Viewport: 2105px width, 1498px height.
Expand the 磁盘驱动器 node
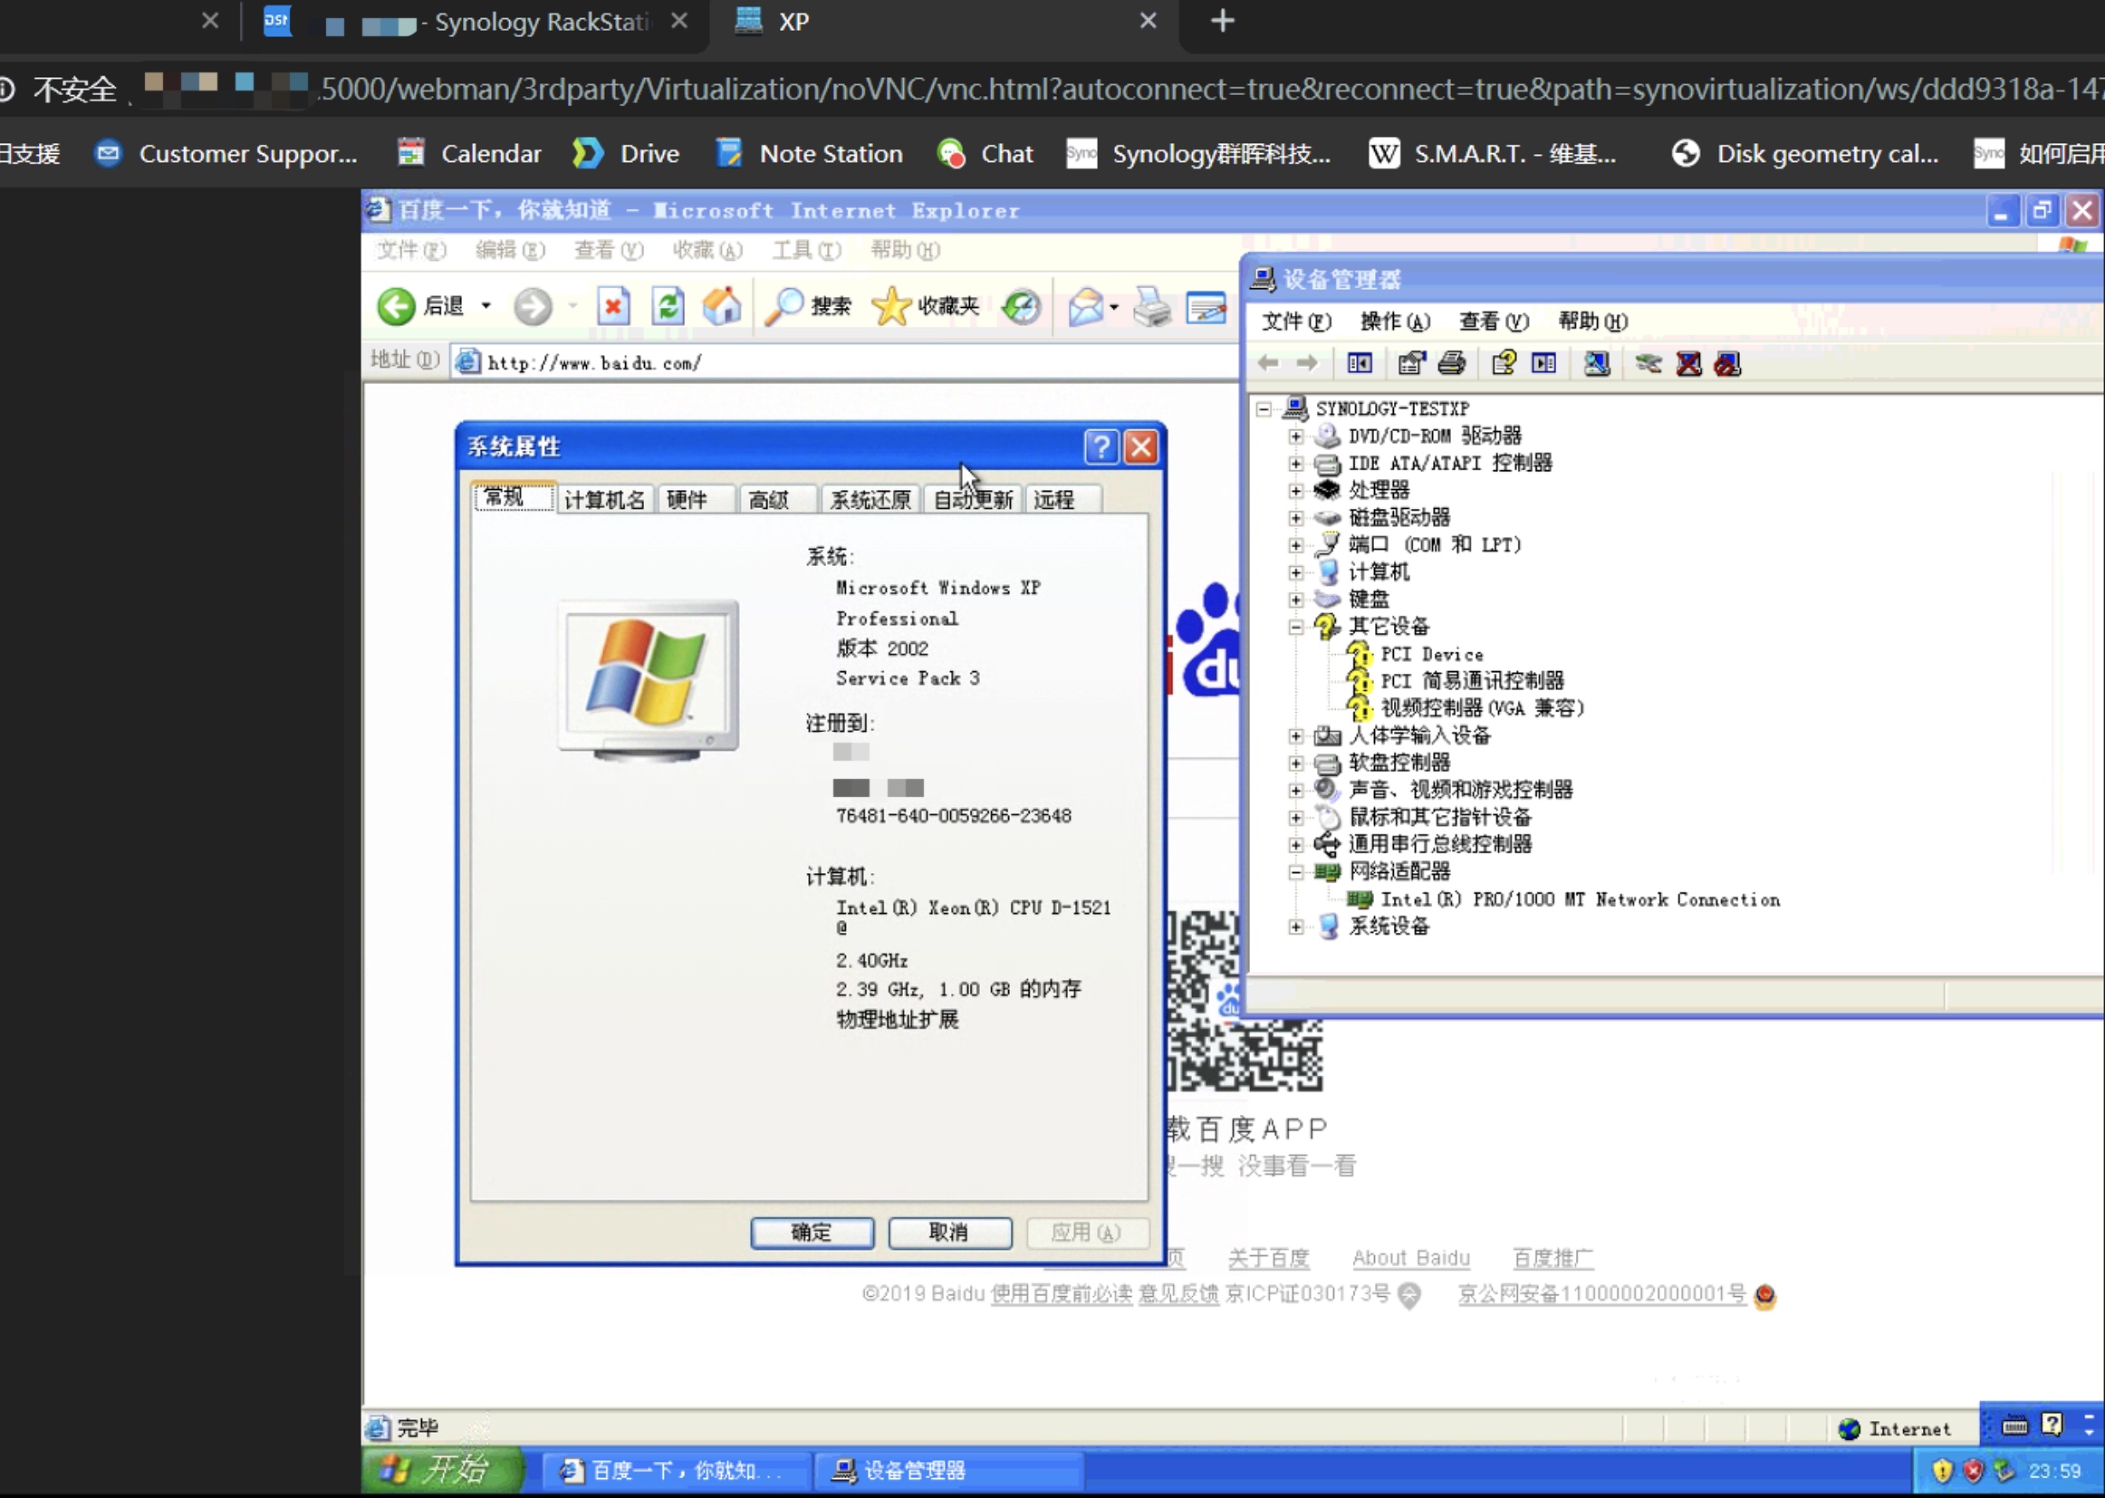point(1296,518)
